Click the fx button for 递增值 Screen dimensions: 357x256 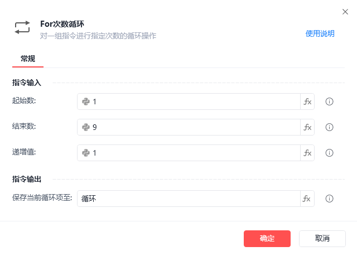[307, 153]
